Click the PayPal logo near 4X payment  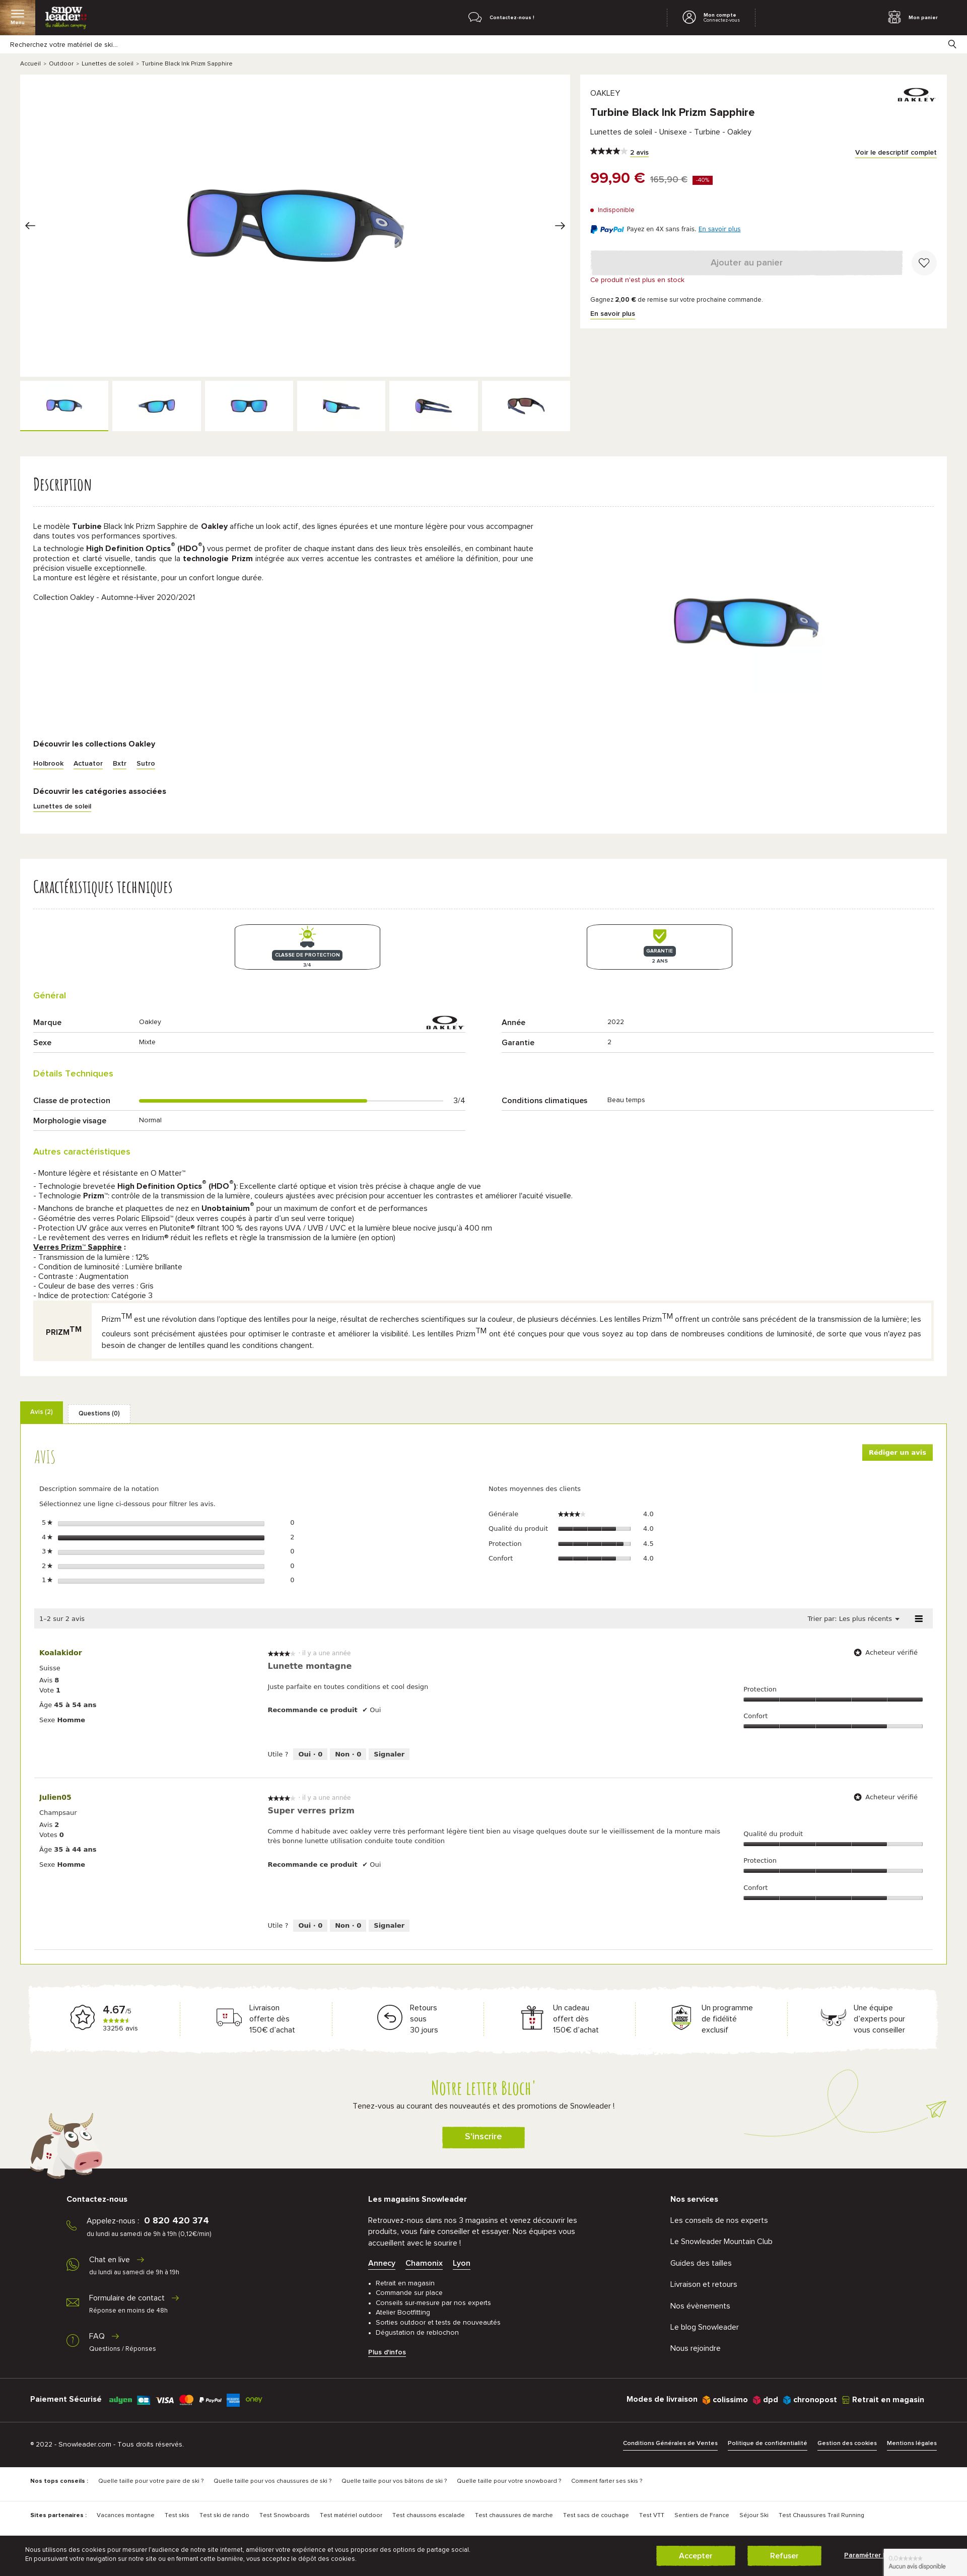(607, 229)
